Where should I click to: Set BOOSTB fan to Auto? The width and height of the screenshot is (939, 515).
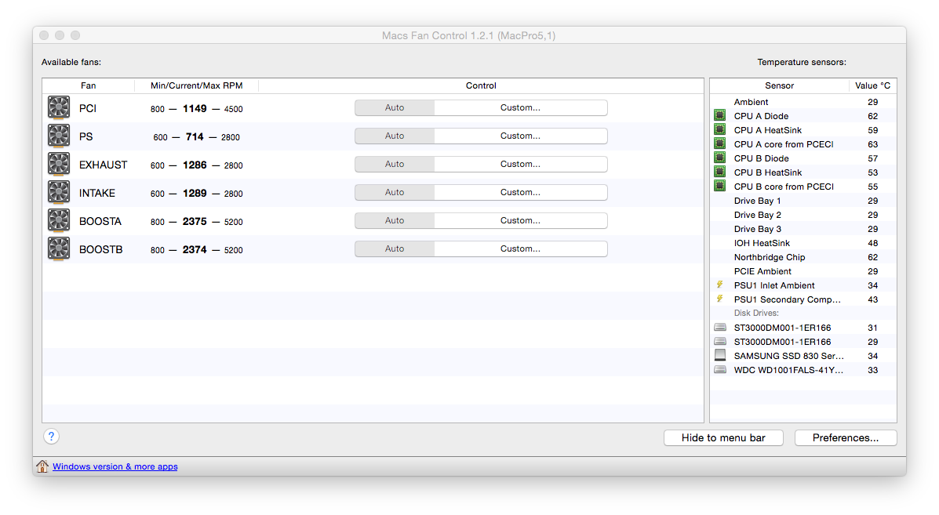click(x=395, y=248)
